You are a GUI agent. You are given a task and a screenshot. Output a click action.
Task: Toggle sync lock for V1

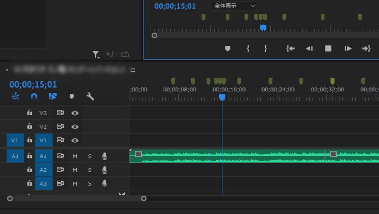(60, 140)
